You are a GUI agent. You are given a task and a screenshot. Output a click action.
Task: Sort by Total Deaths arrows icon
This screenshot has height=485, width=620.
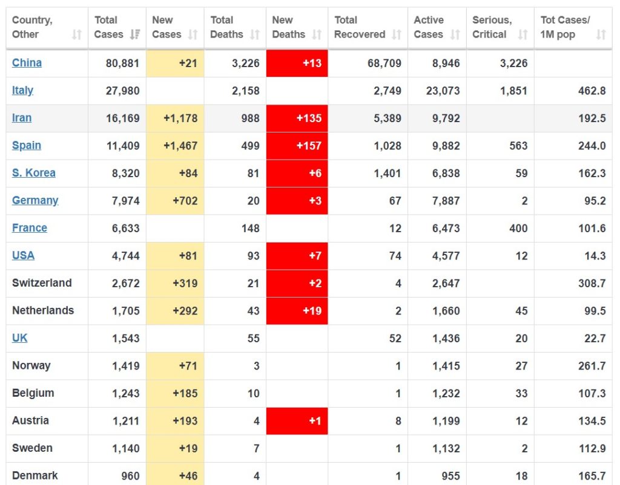click(255, 34)
